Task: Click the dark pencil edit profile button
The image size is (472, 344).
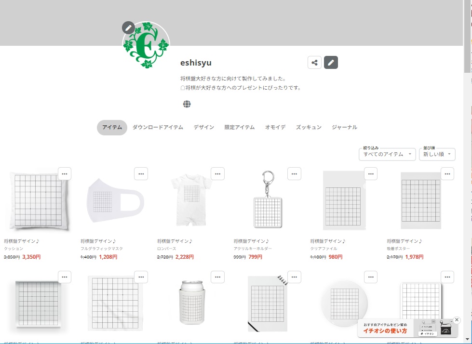Action: click(331, 63)
